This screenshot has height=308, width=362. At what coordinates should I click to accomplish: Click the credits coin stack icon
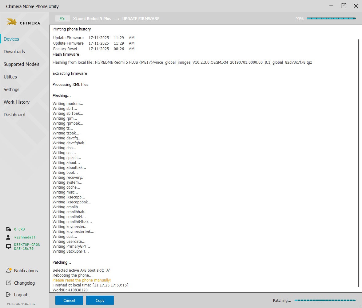coord(9,229)
